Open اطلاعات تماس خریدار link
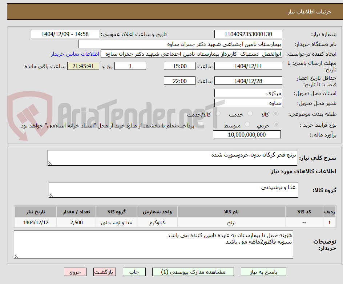343x284 pixels. pos(75,54)
